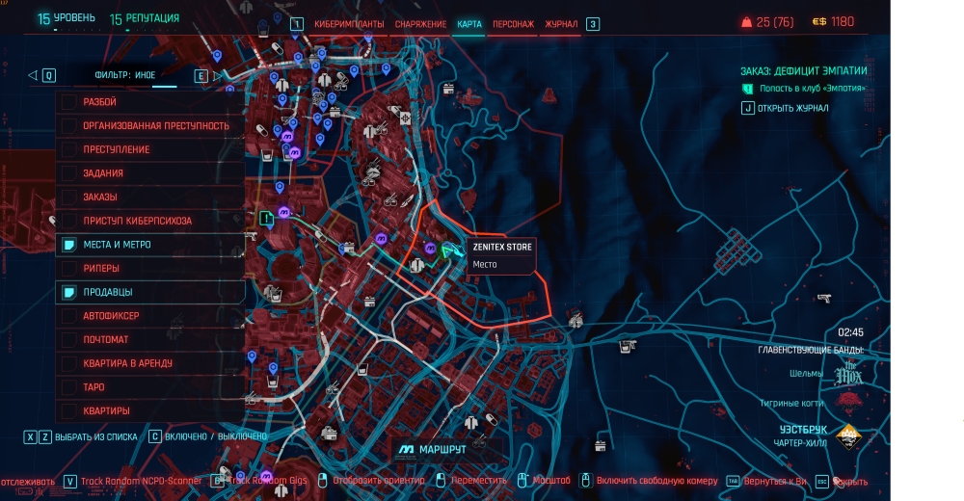Select the shop icon at lower right of city
The height and width of the screenshot is (501, 964).
(x=601, y=445)
